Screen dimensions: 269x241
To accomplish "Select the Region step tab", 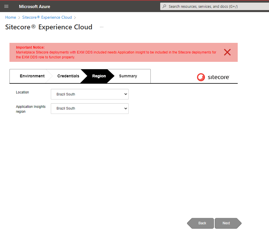I will click(99, 76).
